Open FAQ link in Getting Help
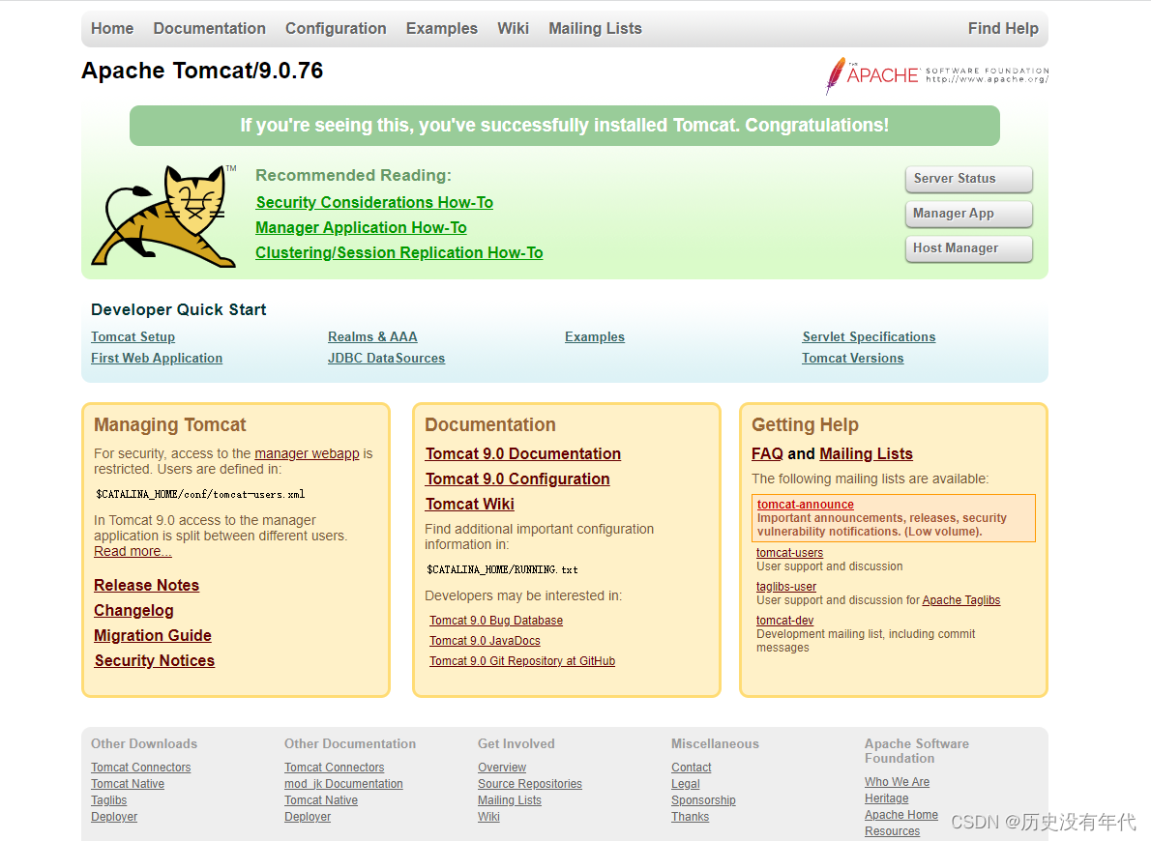This screenshot has width=1151, height=841. pos(767,454)
